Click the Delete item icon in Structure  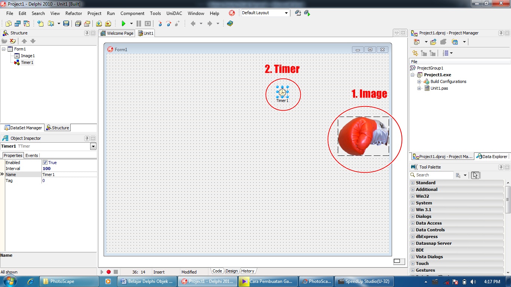13,41
